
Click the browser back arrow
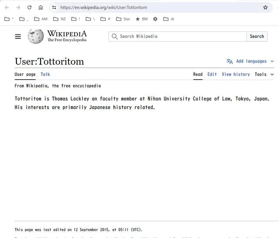click(7, 7)
